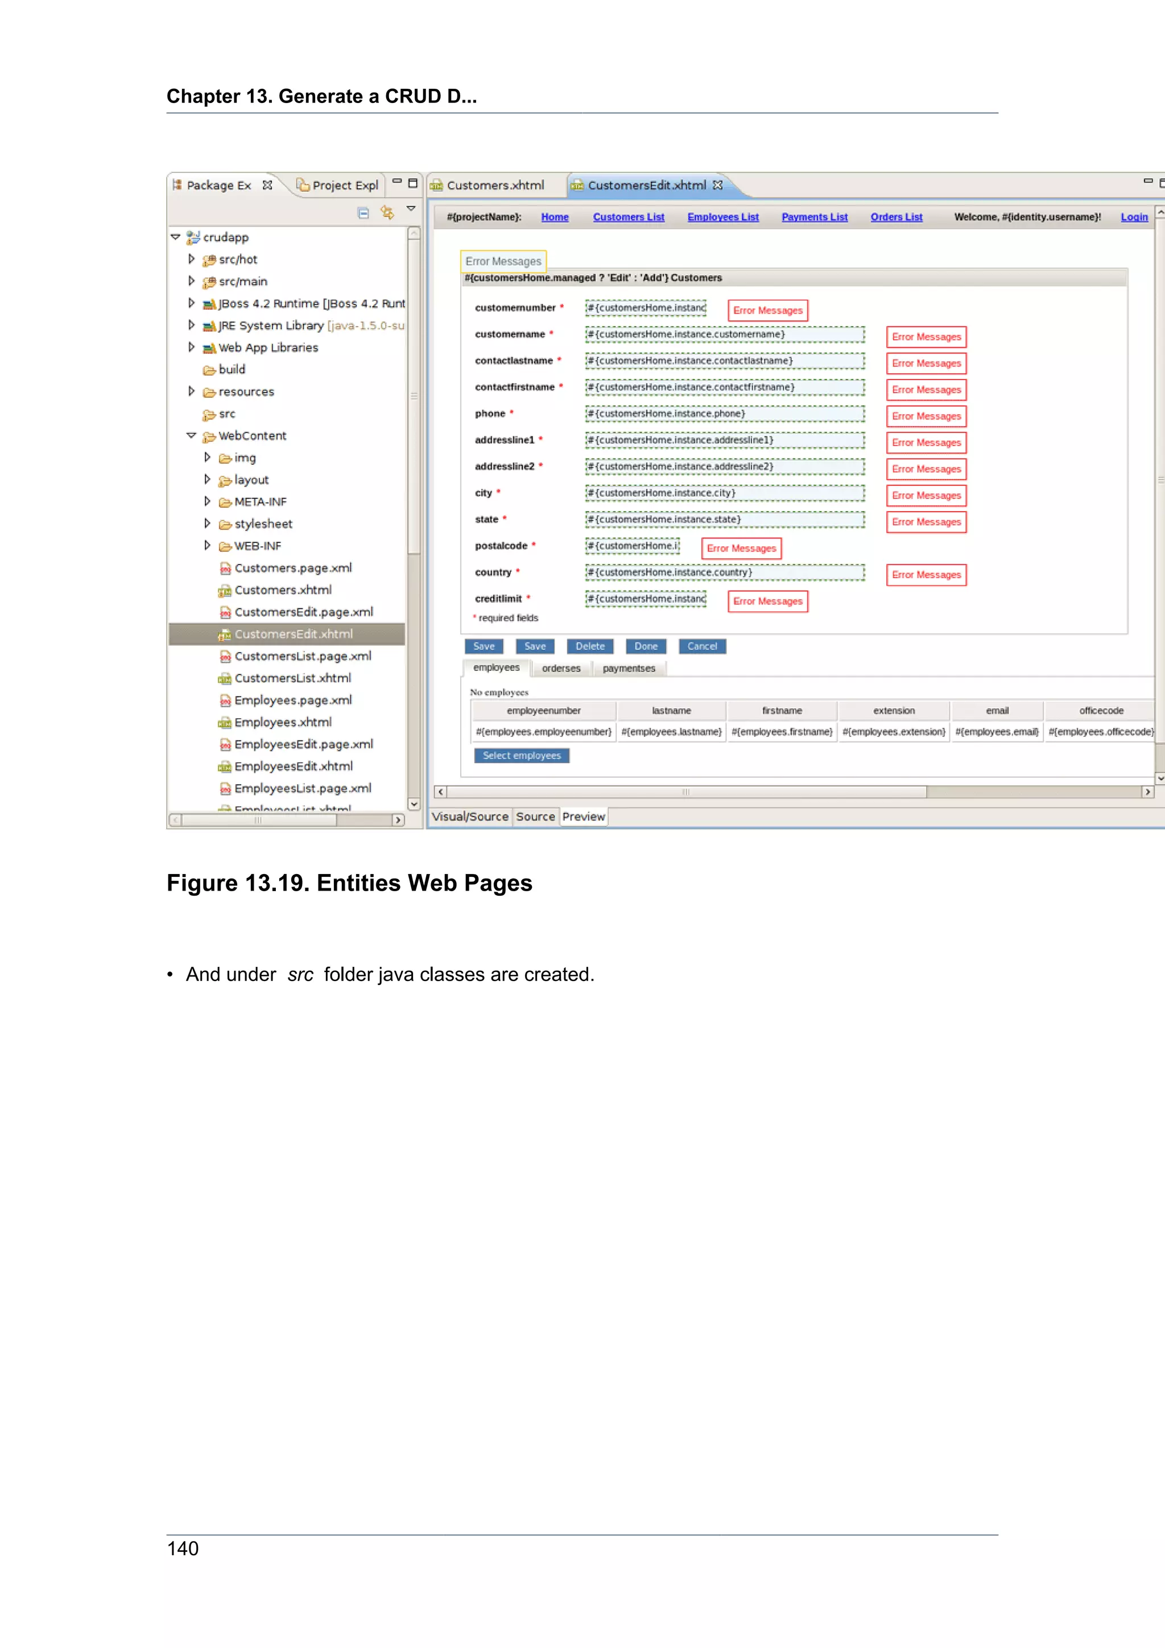Click the META-INF folder icon
This screenshot has width=1165, height=1648.
[x=225, y=502]
